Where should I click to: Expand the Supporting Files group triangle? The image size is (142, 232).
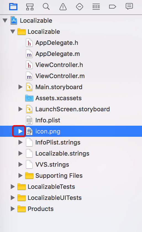20,176
